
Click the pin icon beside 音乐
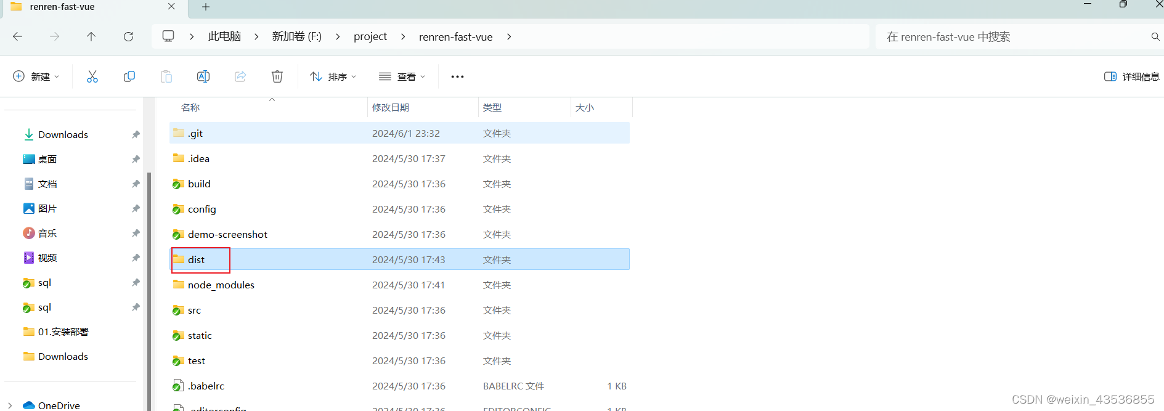(136, 233)
